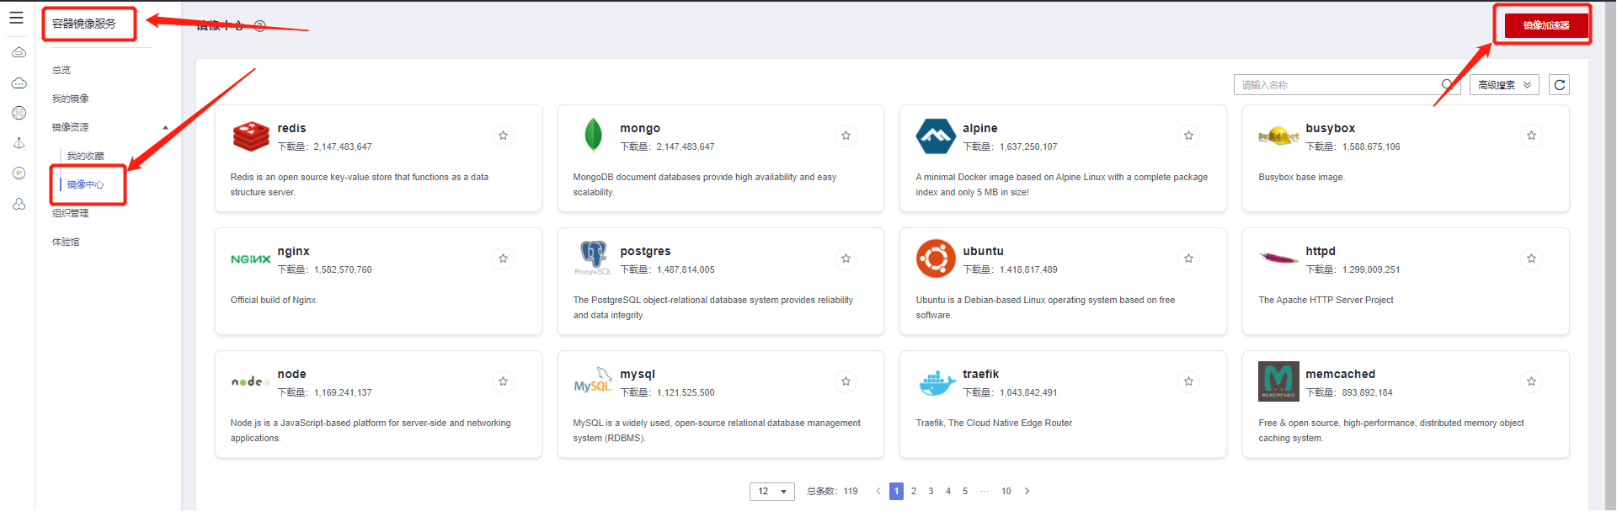Screen dimensions: 1617x517
Task: Click the search magnifier icon
Action: coord(1447,84)
